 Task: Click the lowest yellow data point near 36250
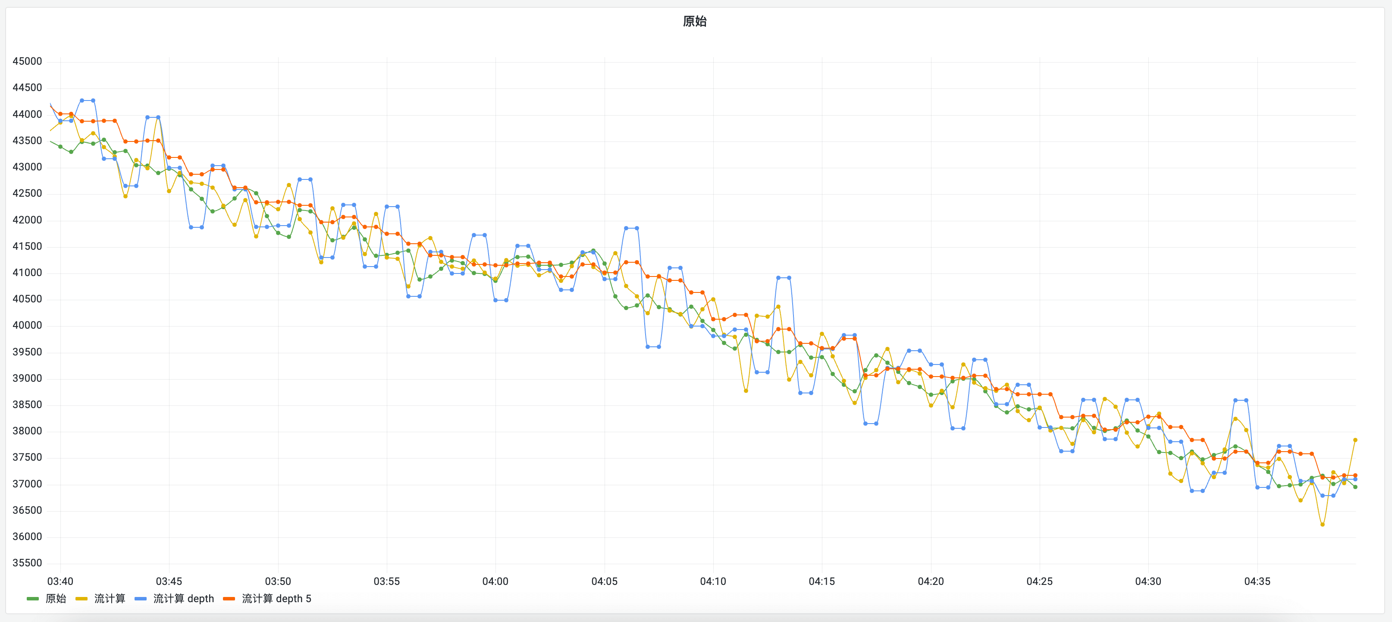coord(1322,525)
